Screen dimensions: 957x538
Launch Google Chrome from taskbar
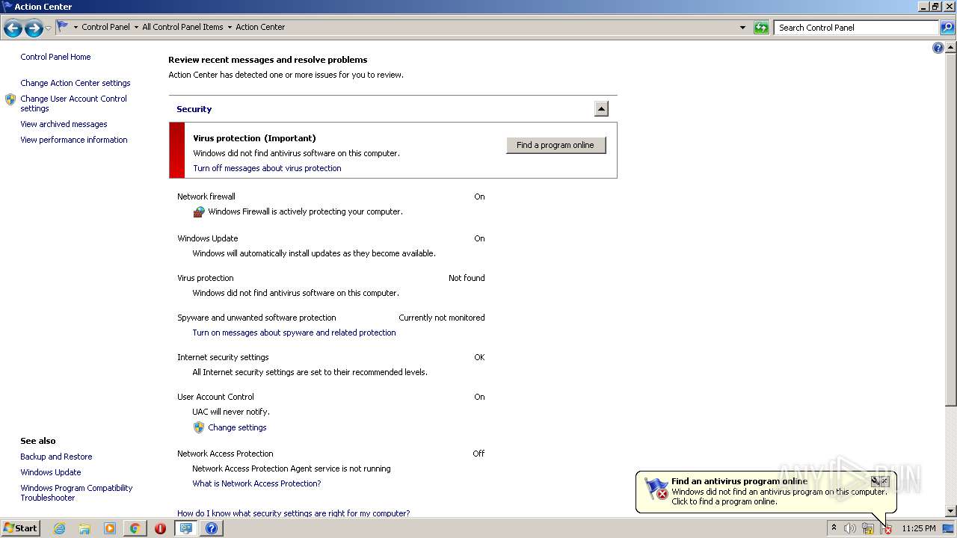(135, 528)
